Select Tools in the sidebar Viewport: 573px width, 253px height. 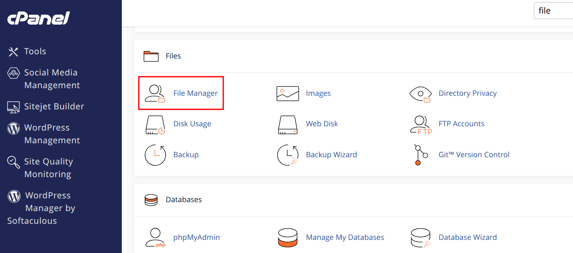35,51
